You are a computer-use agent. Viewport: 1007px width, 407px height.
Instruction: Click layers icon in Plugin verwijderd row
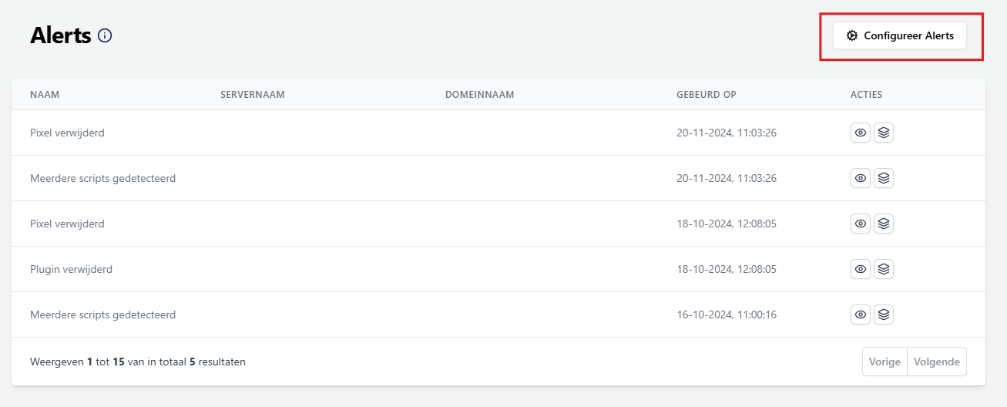(x=884, y=269)
